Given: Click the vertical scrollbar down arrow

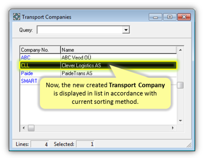Looking at the screenshot, I should [x=180, y=120].
